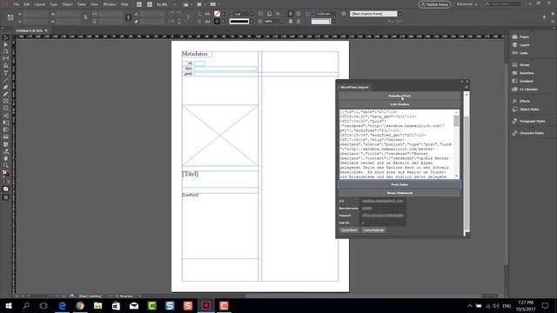557x313 pixels.
Task: Open the WordPress Import panel menu
Action: tap(466, 87)
